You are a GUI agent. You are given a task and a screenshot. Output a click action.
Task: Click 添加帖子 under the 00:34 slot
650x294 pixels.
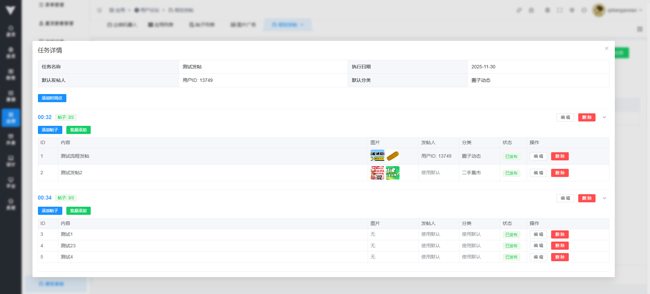click(x=50, y=211)
